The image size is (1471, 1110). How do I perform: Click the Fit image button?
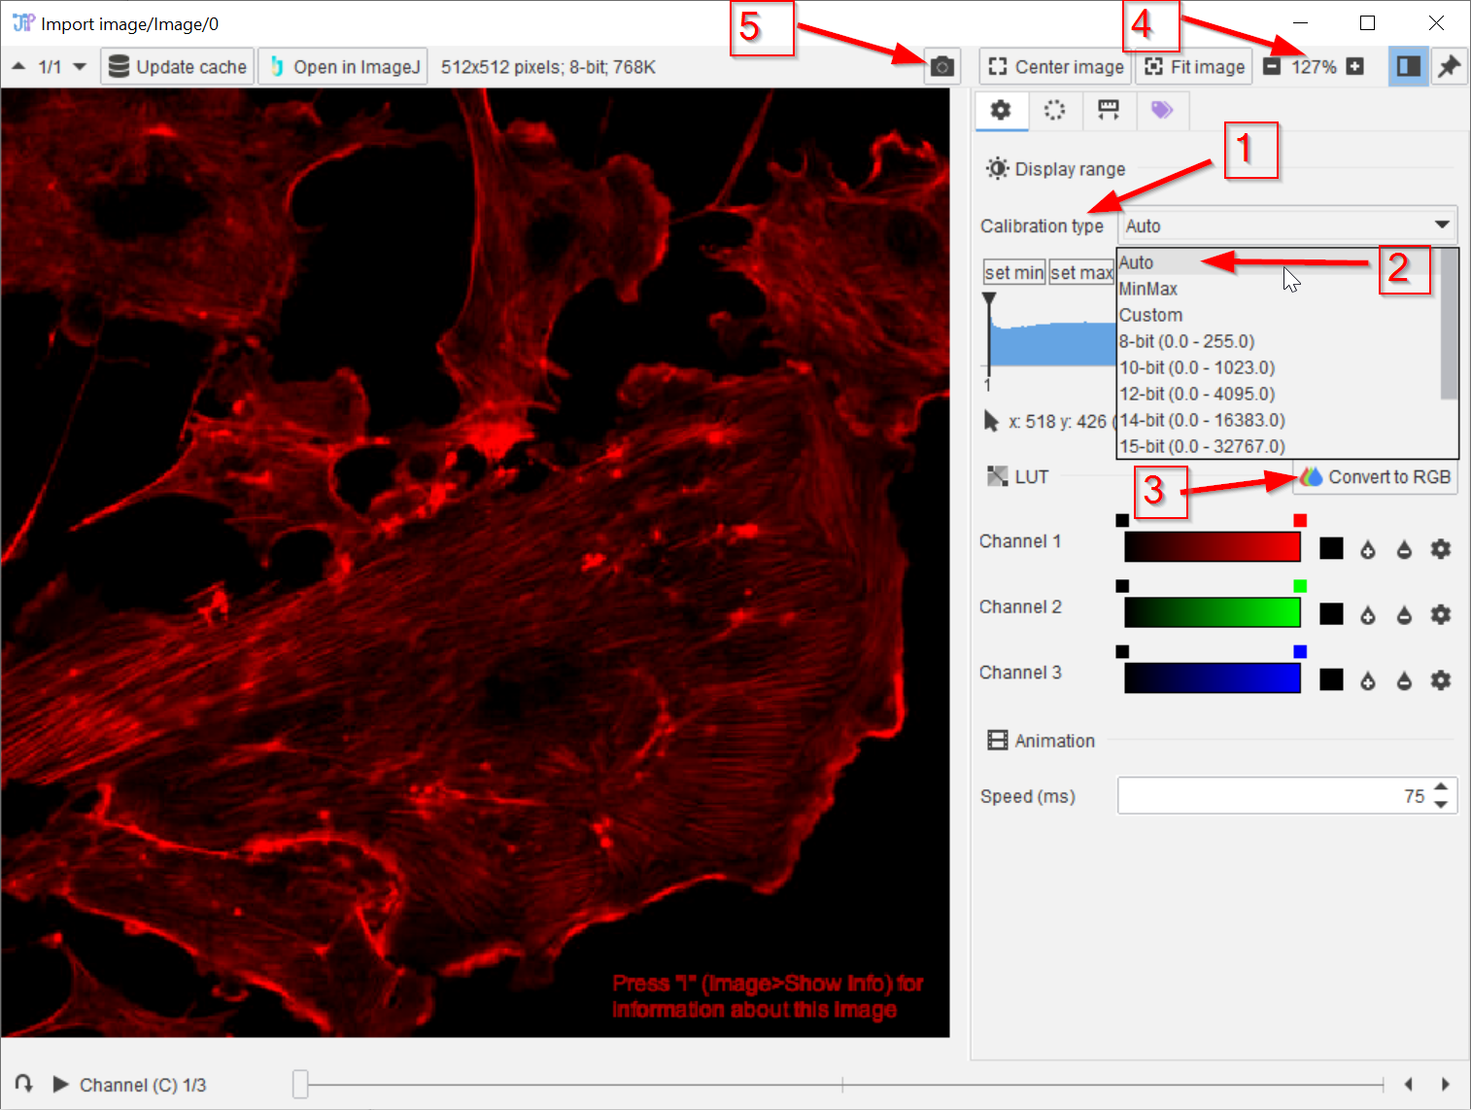click(1194, 67)
